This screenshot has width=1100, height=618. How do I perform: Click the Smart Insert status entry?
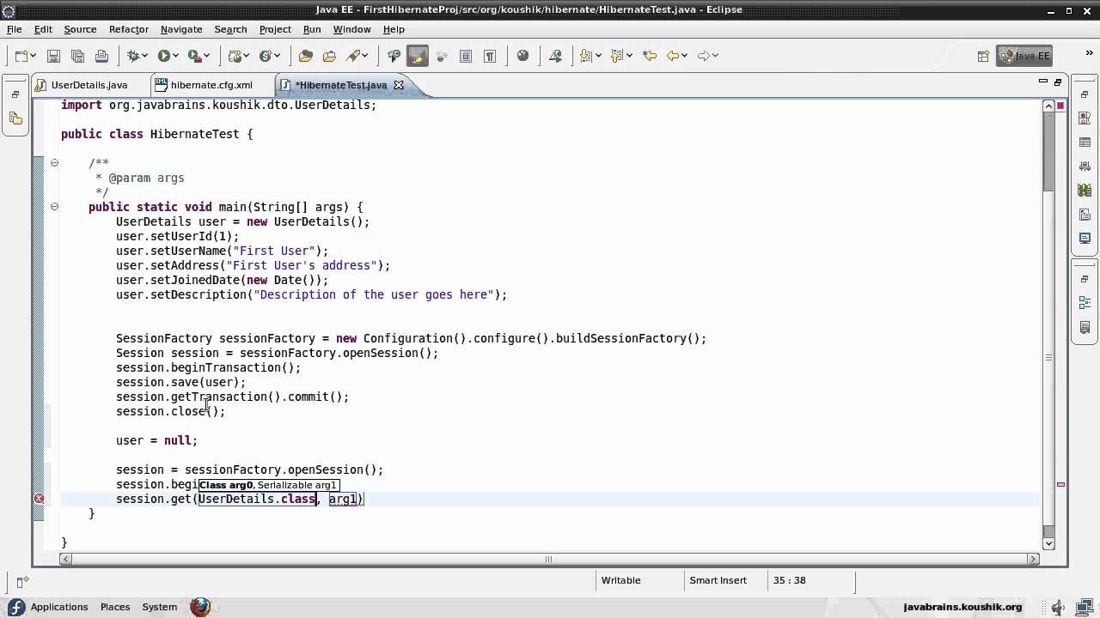point(718,580)
